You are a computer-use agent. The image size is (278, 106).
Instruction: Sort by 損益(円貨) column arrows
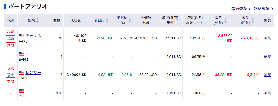click(x=253, y=20)
